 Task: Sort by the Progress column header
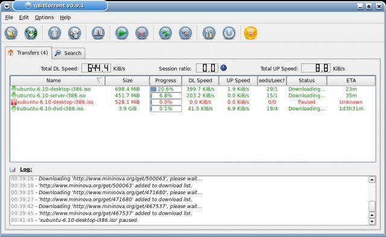point(165,80)
